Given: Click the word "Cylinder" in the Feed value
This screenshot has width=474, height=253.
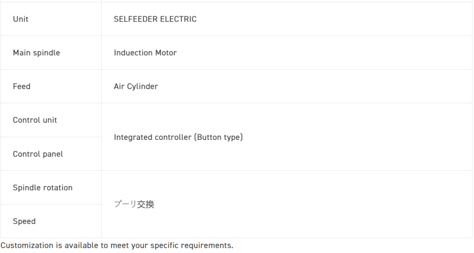Looking at the screenshot, I should click(x=143, y=86).
